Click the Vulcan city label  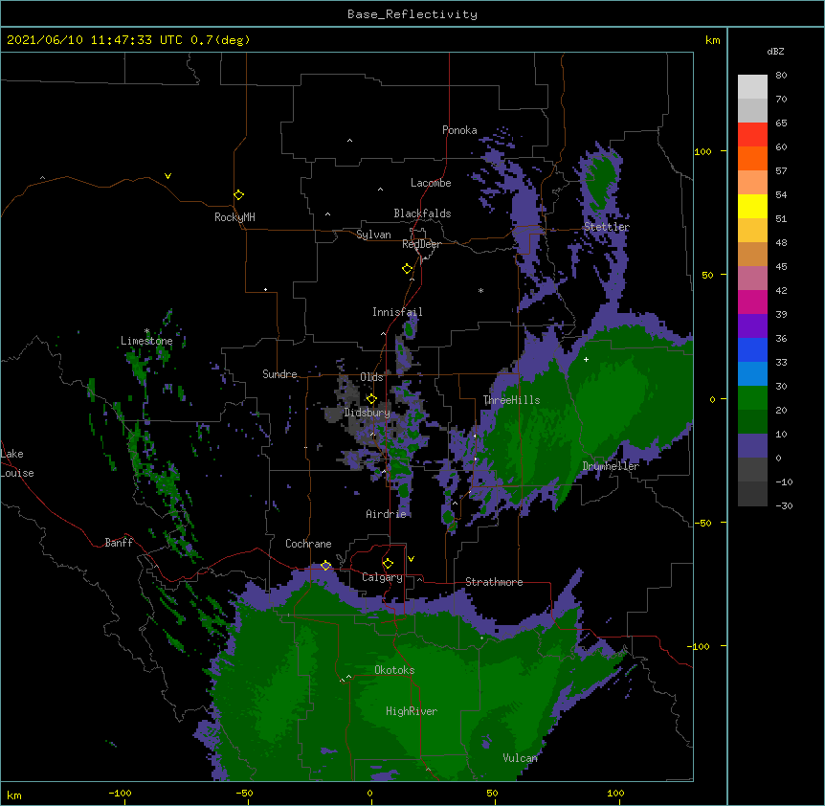tap(520, 758)
